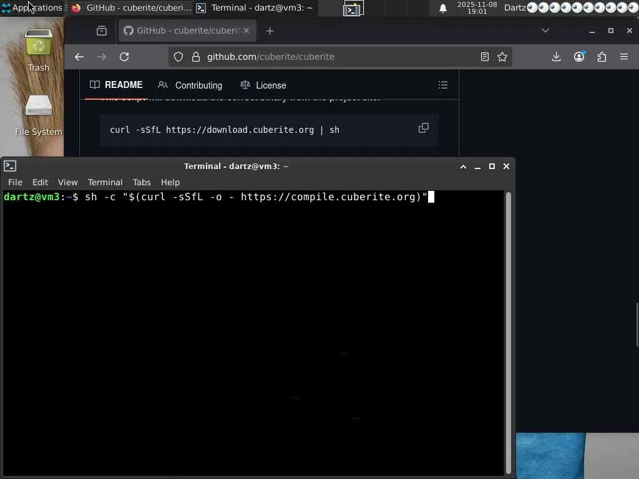Open the README outline list icon
The width and height of the screenshot is (639, 479).
tap(443, 85)
